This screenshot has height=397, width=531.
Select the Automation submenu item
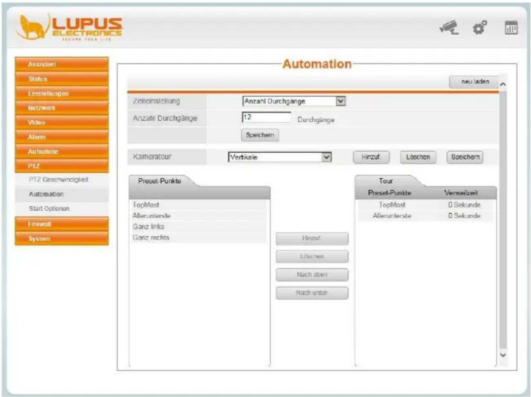[x=62, y=194]
